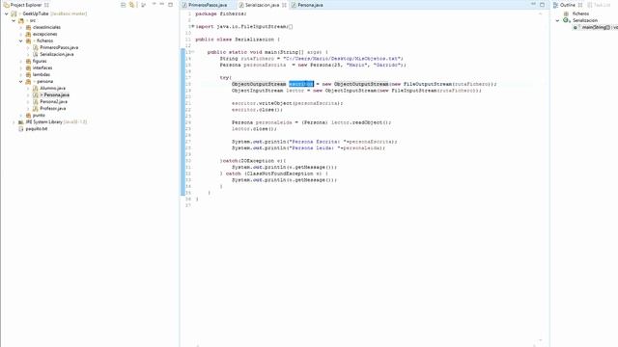Click paquito.txt file icon
Viewport: 618px width, 347px height.
point(21,128)
